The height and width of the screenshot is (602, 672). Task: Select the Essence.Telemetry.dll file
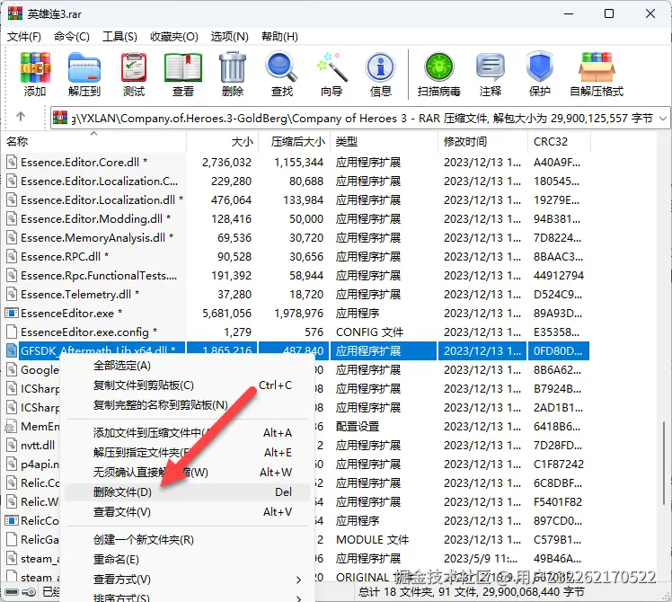point(80,294)
